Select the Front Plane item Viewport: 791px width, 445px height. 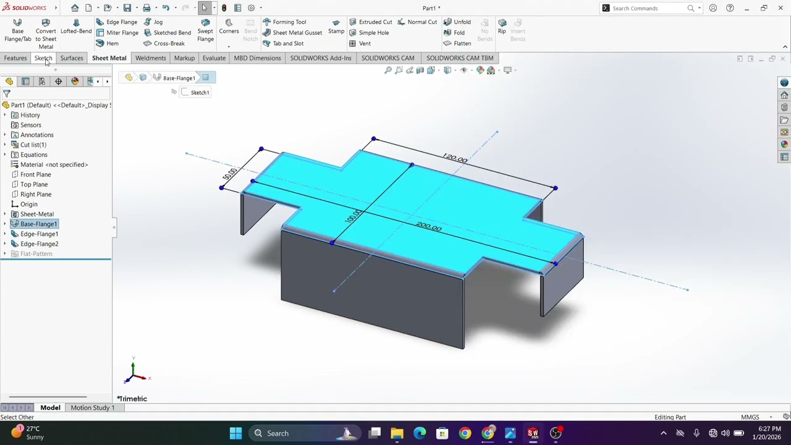(x=36, y=174)
